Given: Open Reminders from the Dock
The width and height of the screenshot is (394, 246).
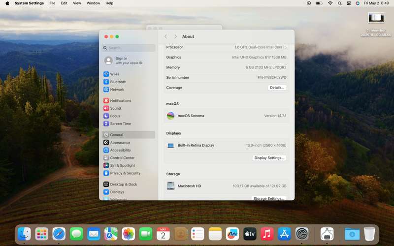Looking at the screenshot, I should tap(198, 234).
